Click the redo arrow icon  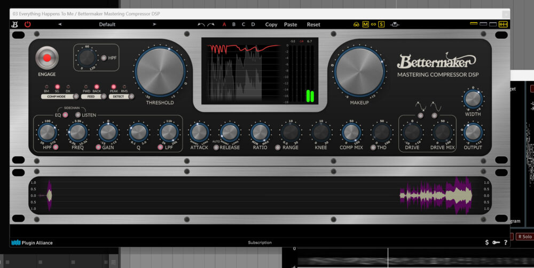click(211, 25)
